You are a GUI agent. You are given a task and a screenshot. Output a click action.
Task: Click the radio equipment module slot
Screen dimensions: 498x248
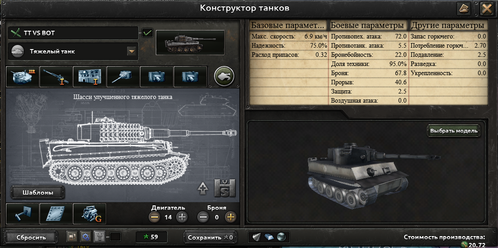click(90, 77)
